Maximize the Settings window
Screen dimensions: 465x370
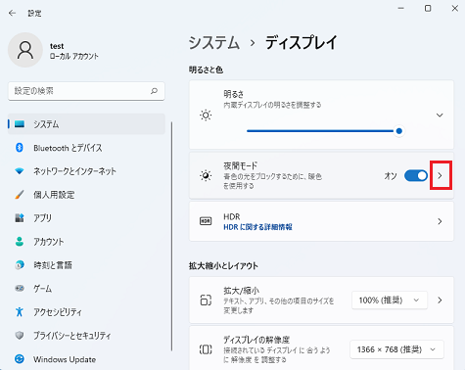pos(428,8)
